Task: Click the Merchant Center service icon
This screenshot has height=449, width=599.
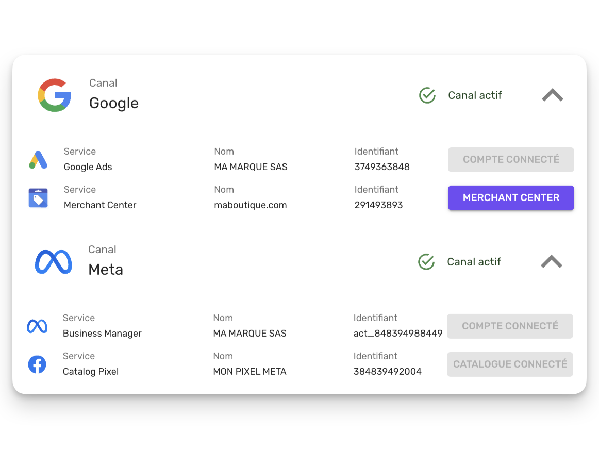Action: click(x=38, y=198)
